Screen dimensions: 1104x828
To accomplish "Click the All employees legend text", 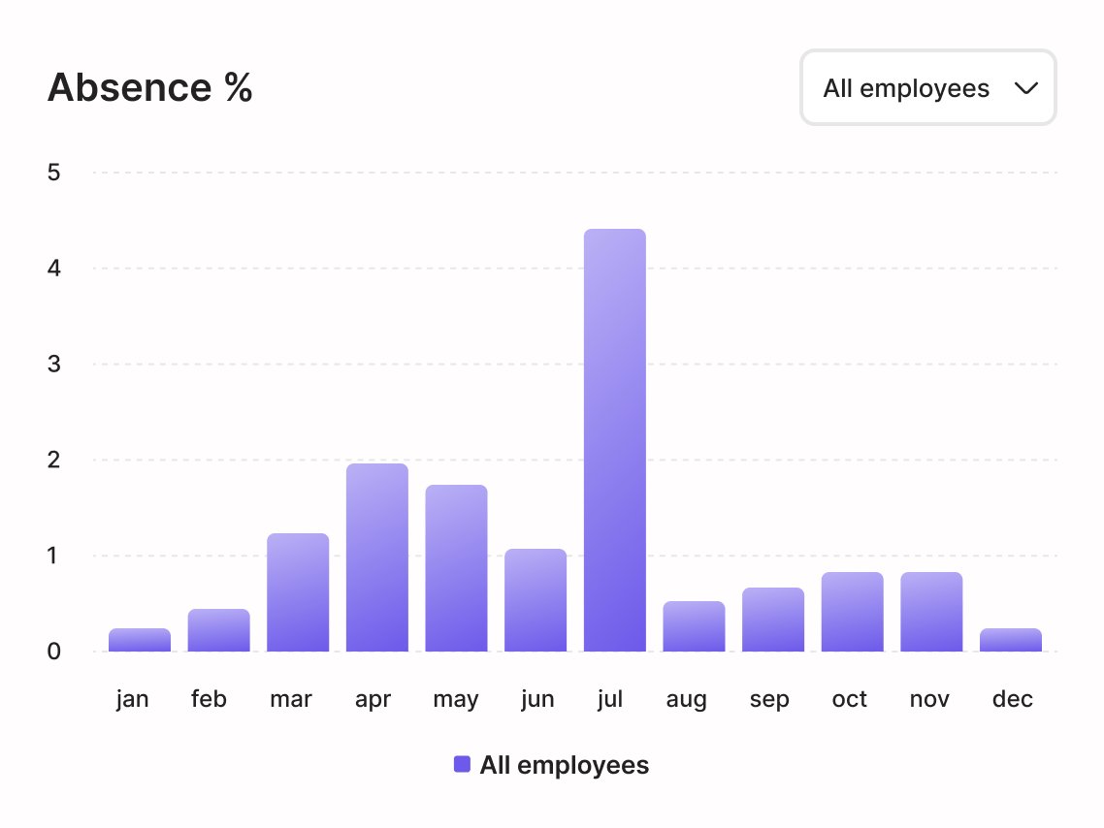I will [x=564, y=764].
